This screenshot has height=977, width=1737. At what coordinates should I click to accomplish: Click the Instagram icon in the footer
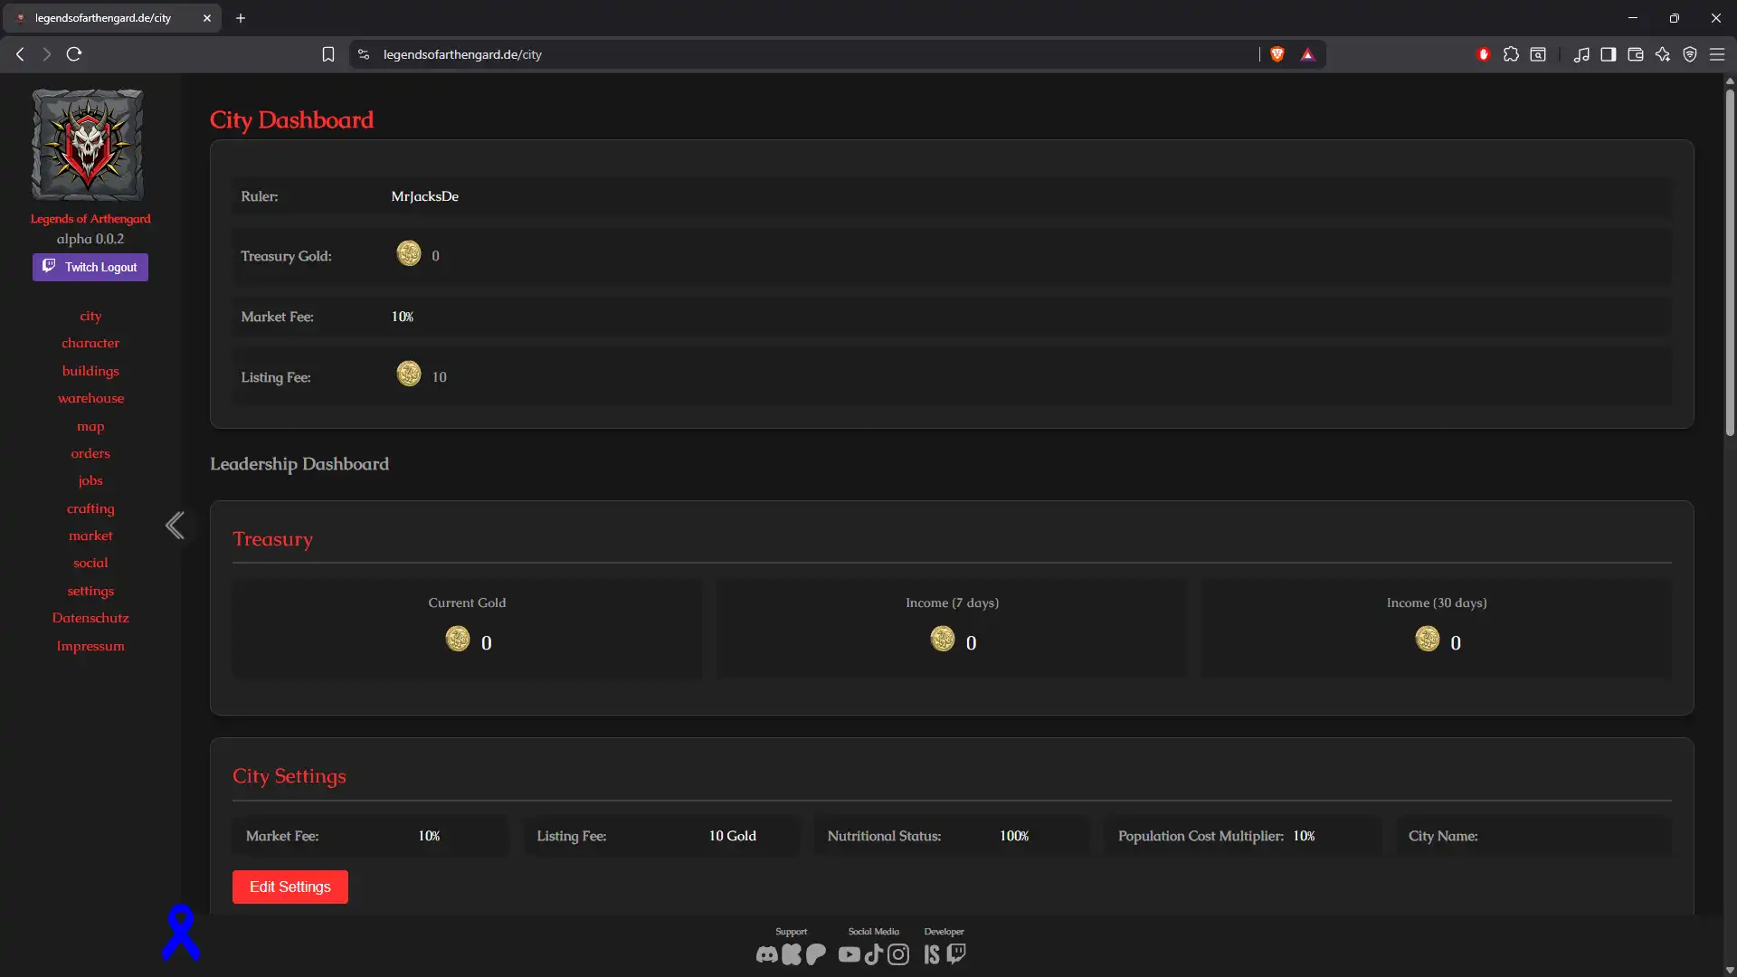(x=898, y=954)
